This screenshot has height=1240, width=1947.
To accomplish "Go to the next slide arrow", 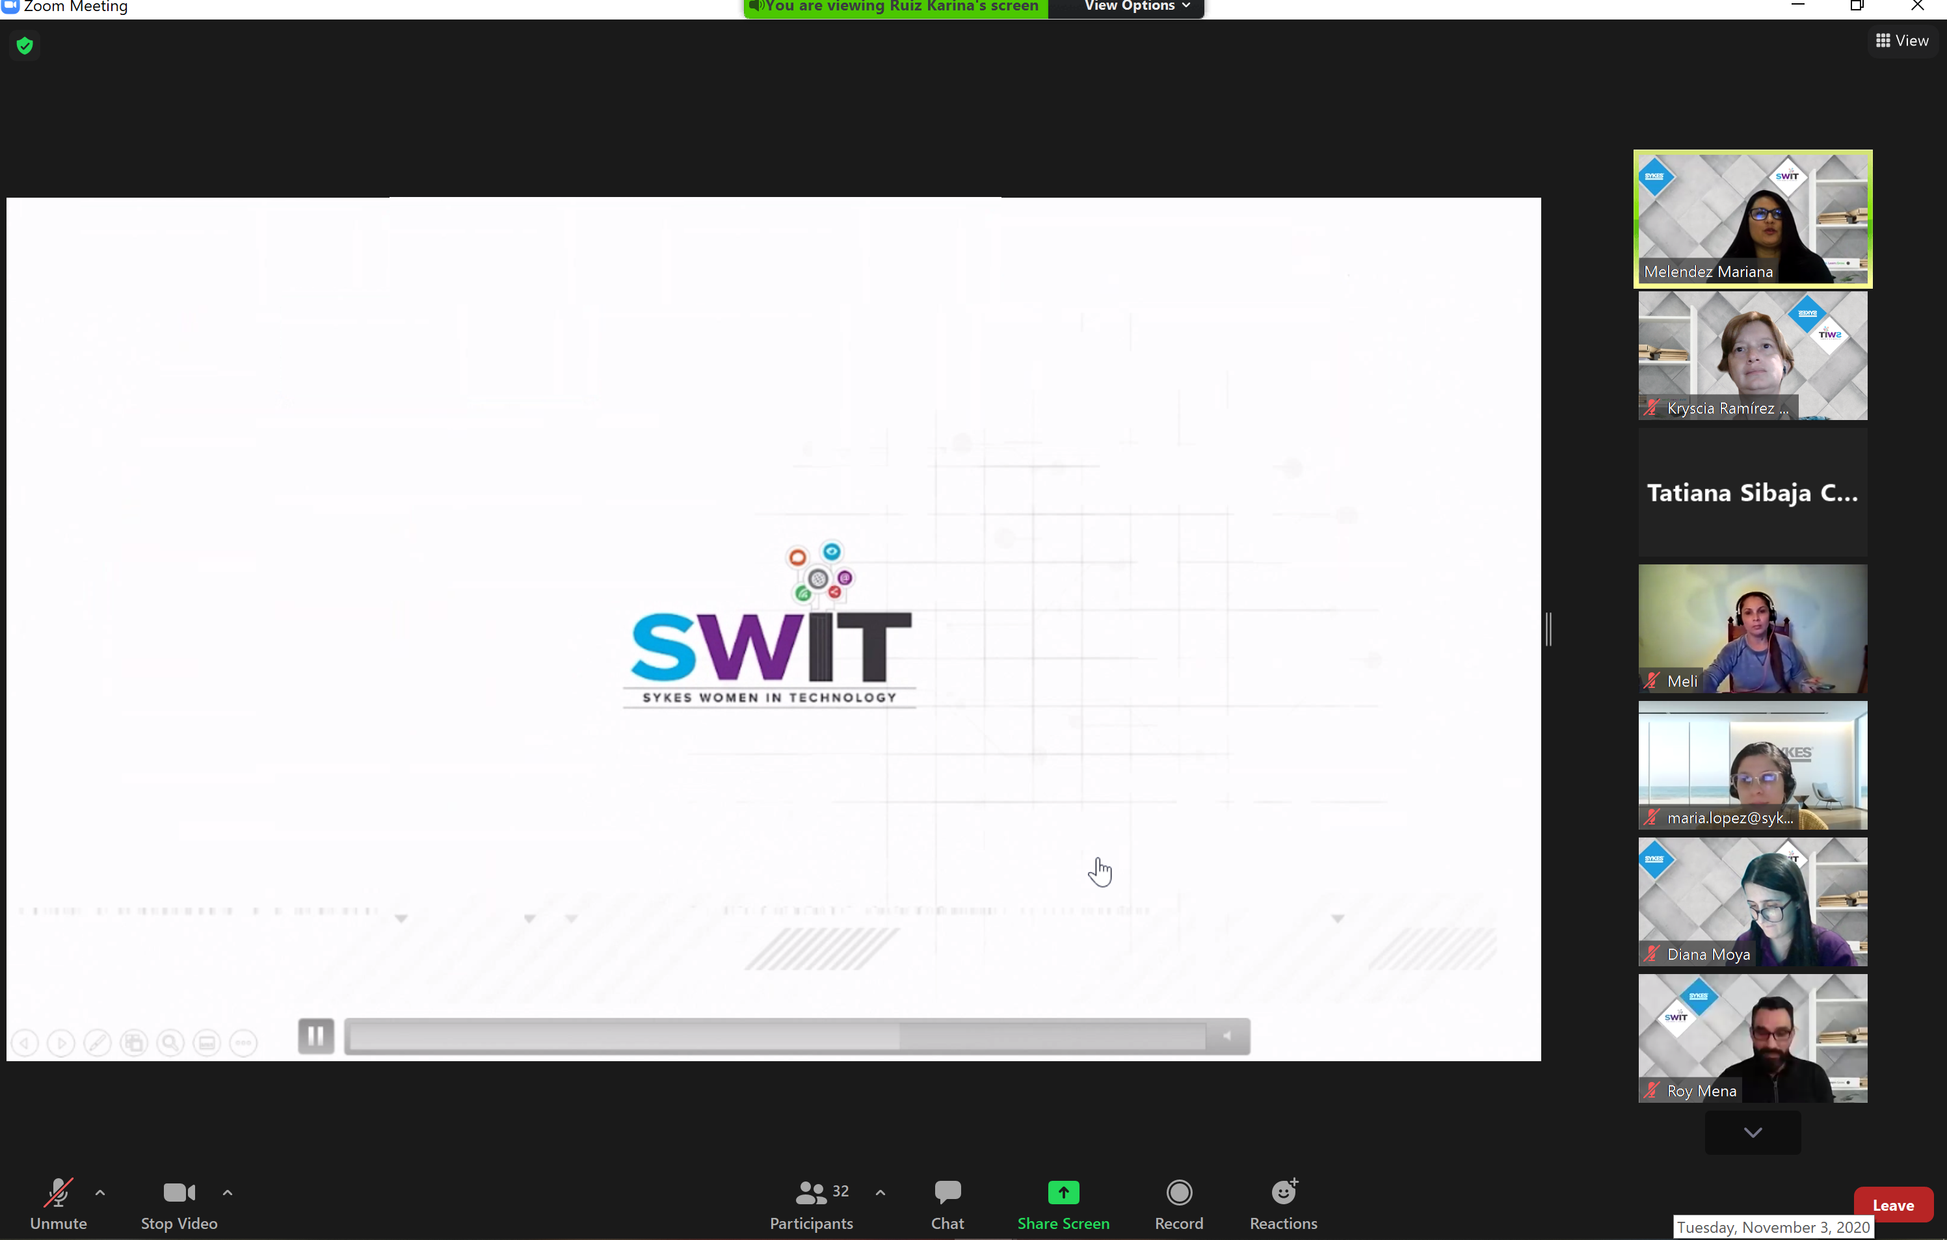I will point(61,1043).
